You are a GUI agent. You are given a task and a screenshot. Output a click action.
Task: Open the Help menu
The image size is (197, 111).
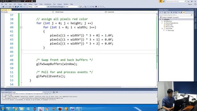[x=71, y=4]
